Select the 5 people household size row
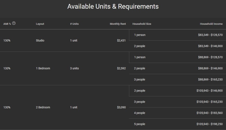The width and height of the screenshot is (226, 130). [x=140, y=124]
